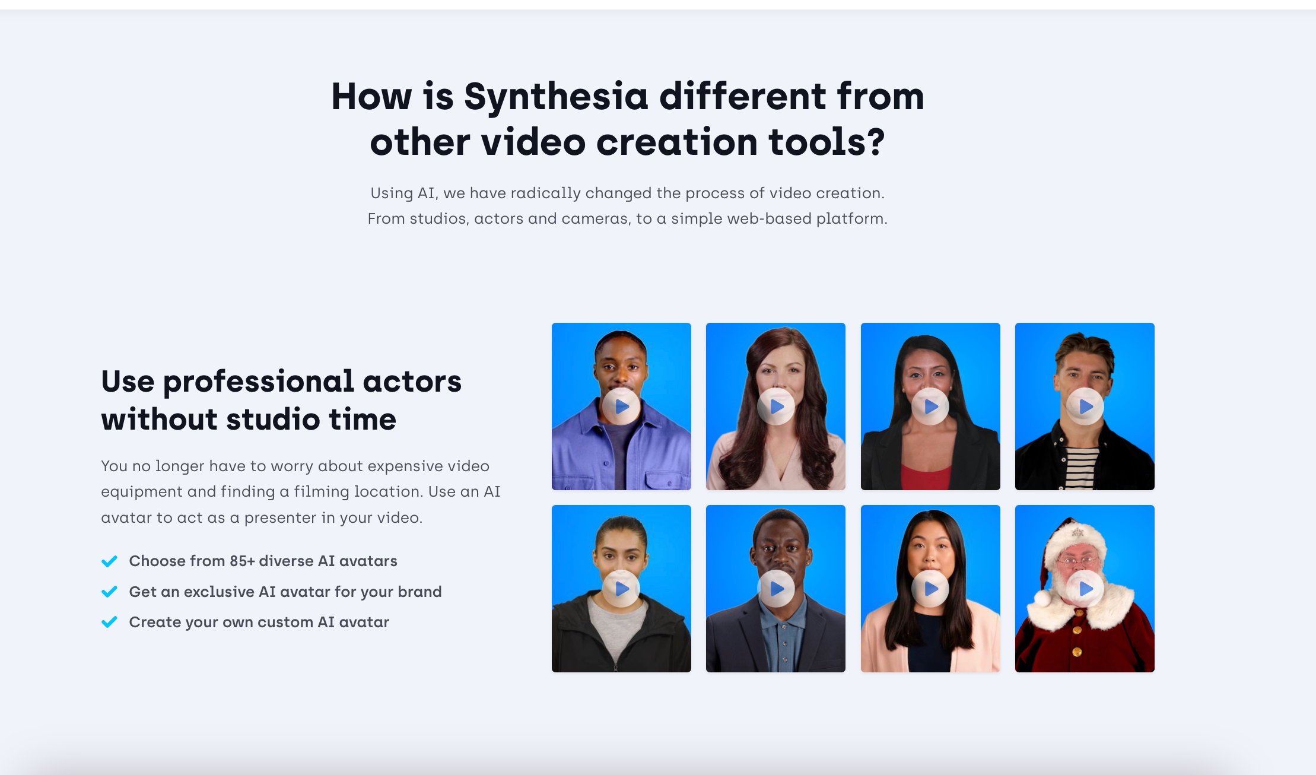This screenshot has height=775, width=1316.
Task: Play the video of man in striped shirt
Action: [x=1085, y=406]
